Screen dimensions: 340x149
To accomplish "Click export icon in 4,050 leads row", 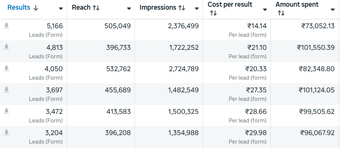I will (x=6, y=68).
